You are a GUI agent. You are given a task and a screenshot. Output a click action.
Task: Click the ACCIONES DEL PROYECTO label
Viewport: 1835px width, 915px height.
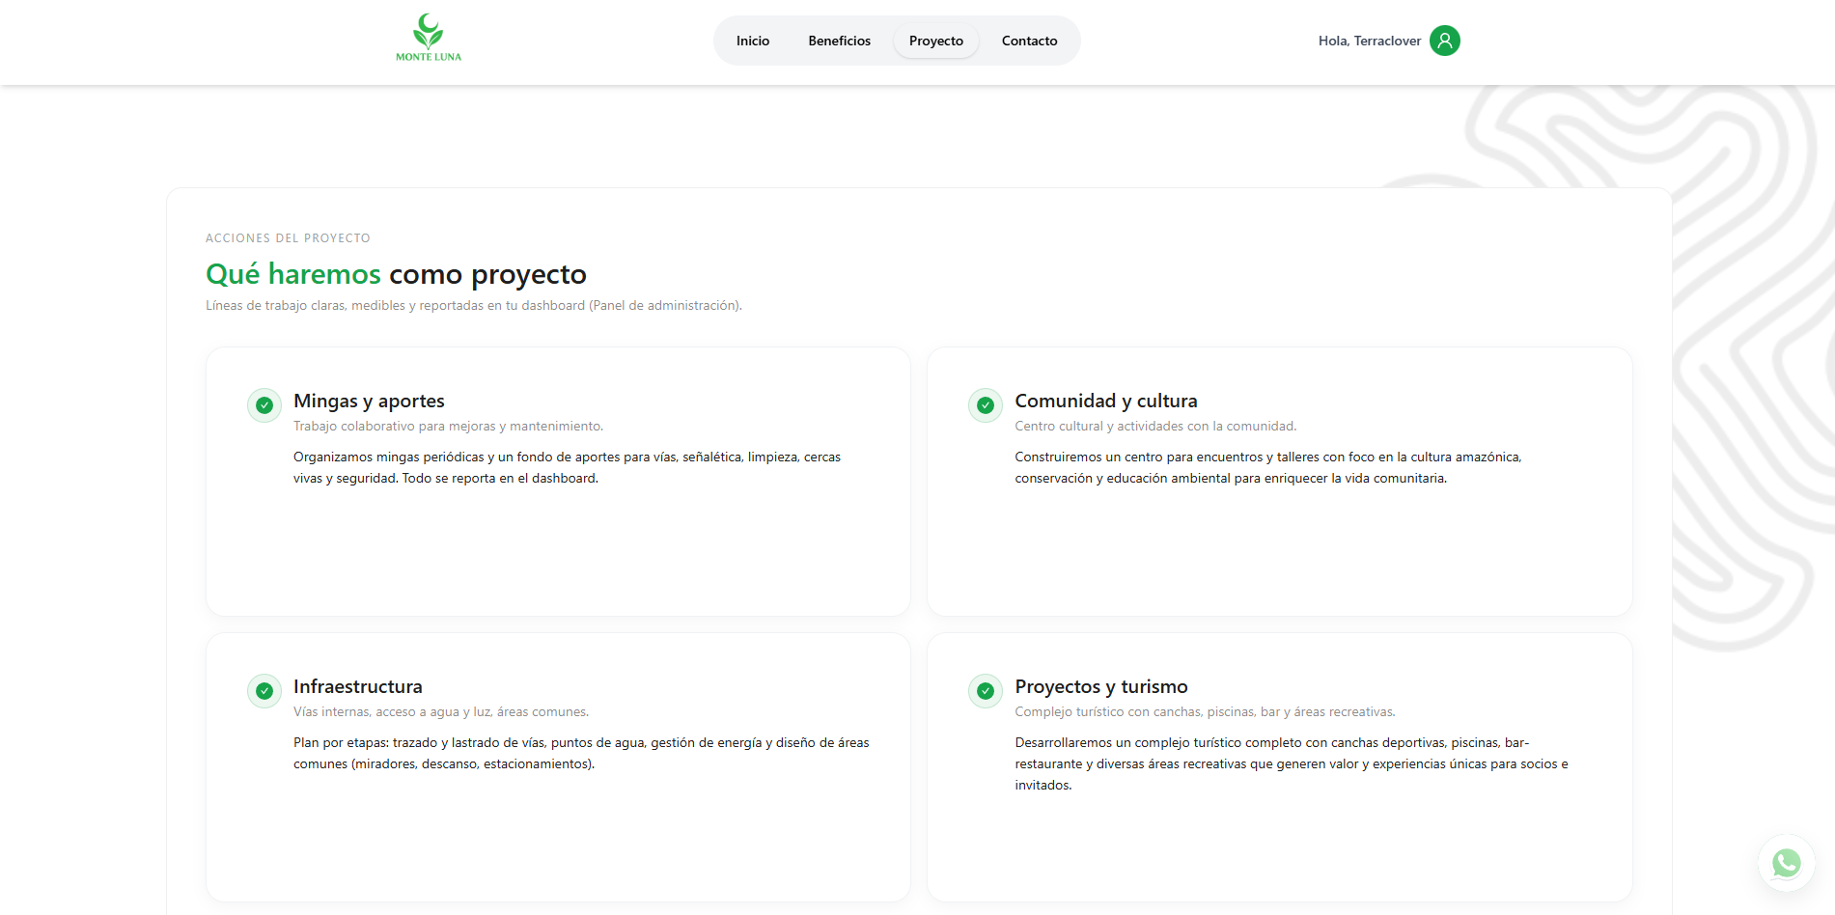click(288, 238)
